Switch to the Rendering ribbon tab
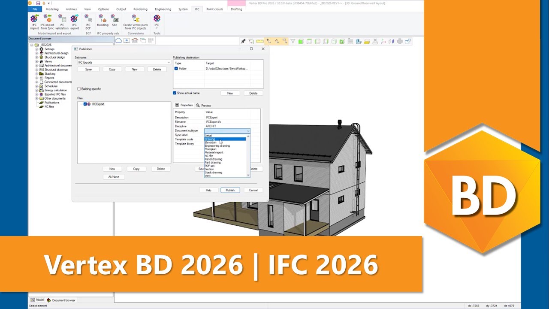The width and height of the screenshot is (549, 309). pos(140,9)
